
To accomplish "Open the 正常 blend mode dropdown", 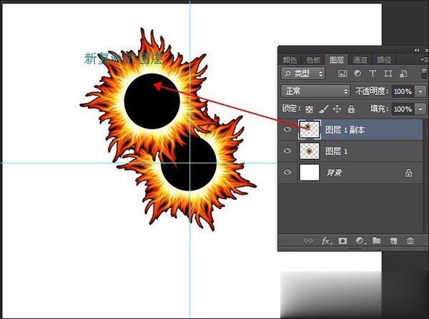I will 315,91.
